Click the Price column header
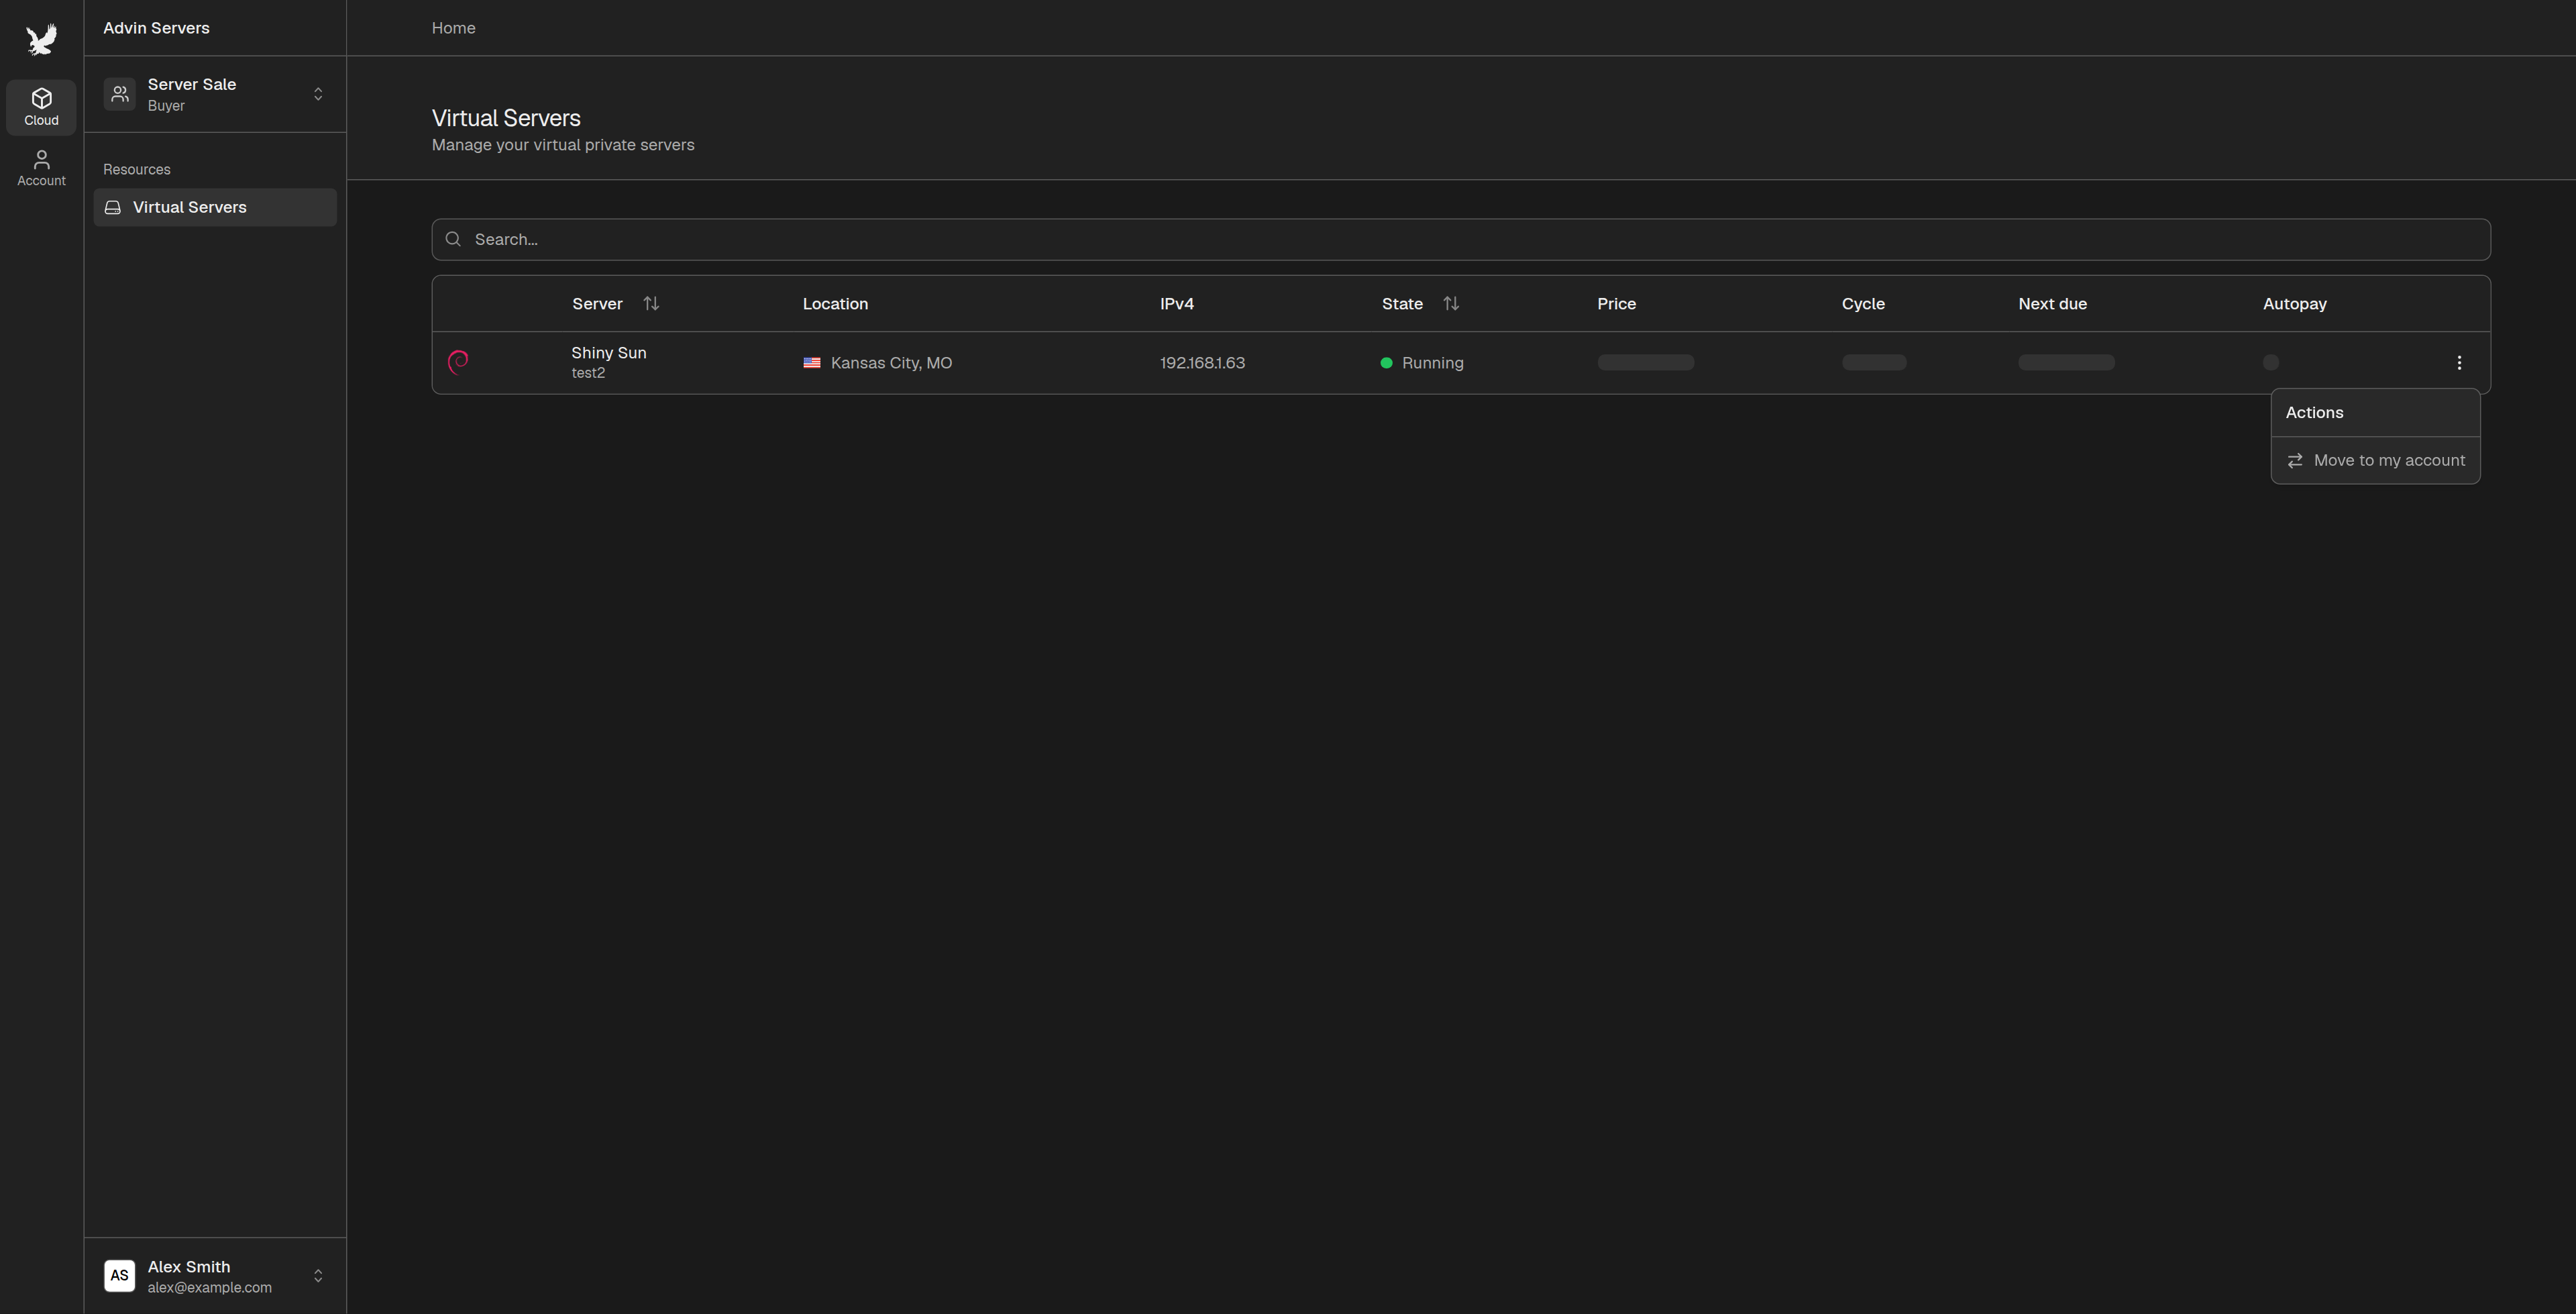The image size is (2576, 1314). (x=1616, y=304)
